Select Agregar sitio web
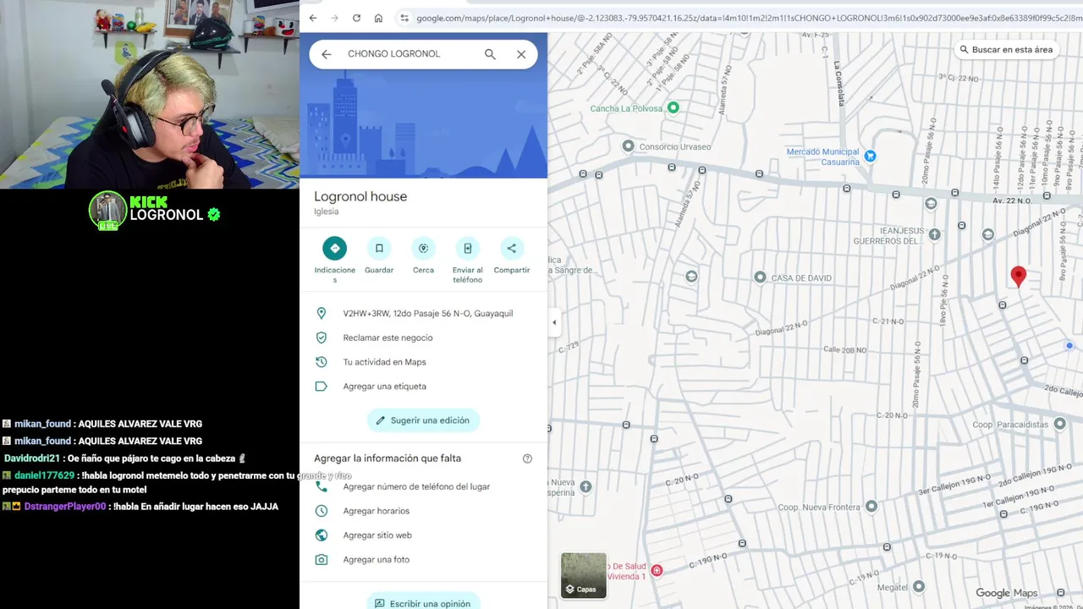The height and width of the screenshot is (609, 1083). pyautogui.click(x=377, y=535)
